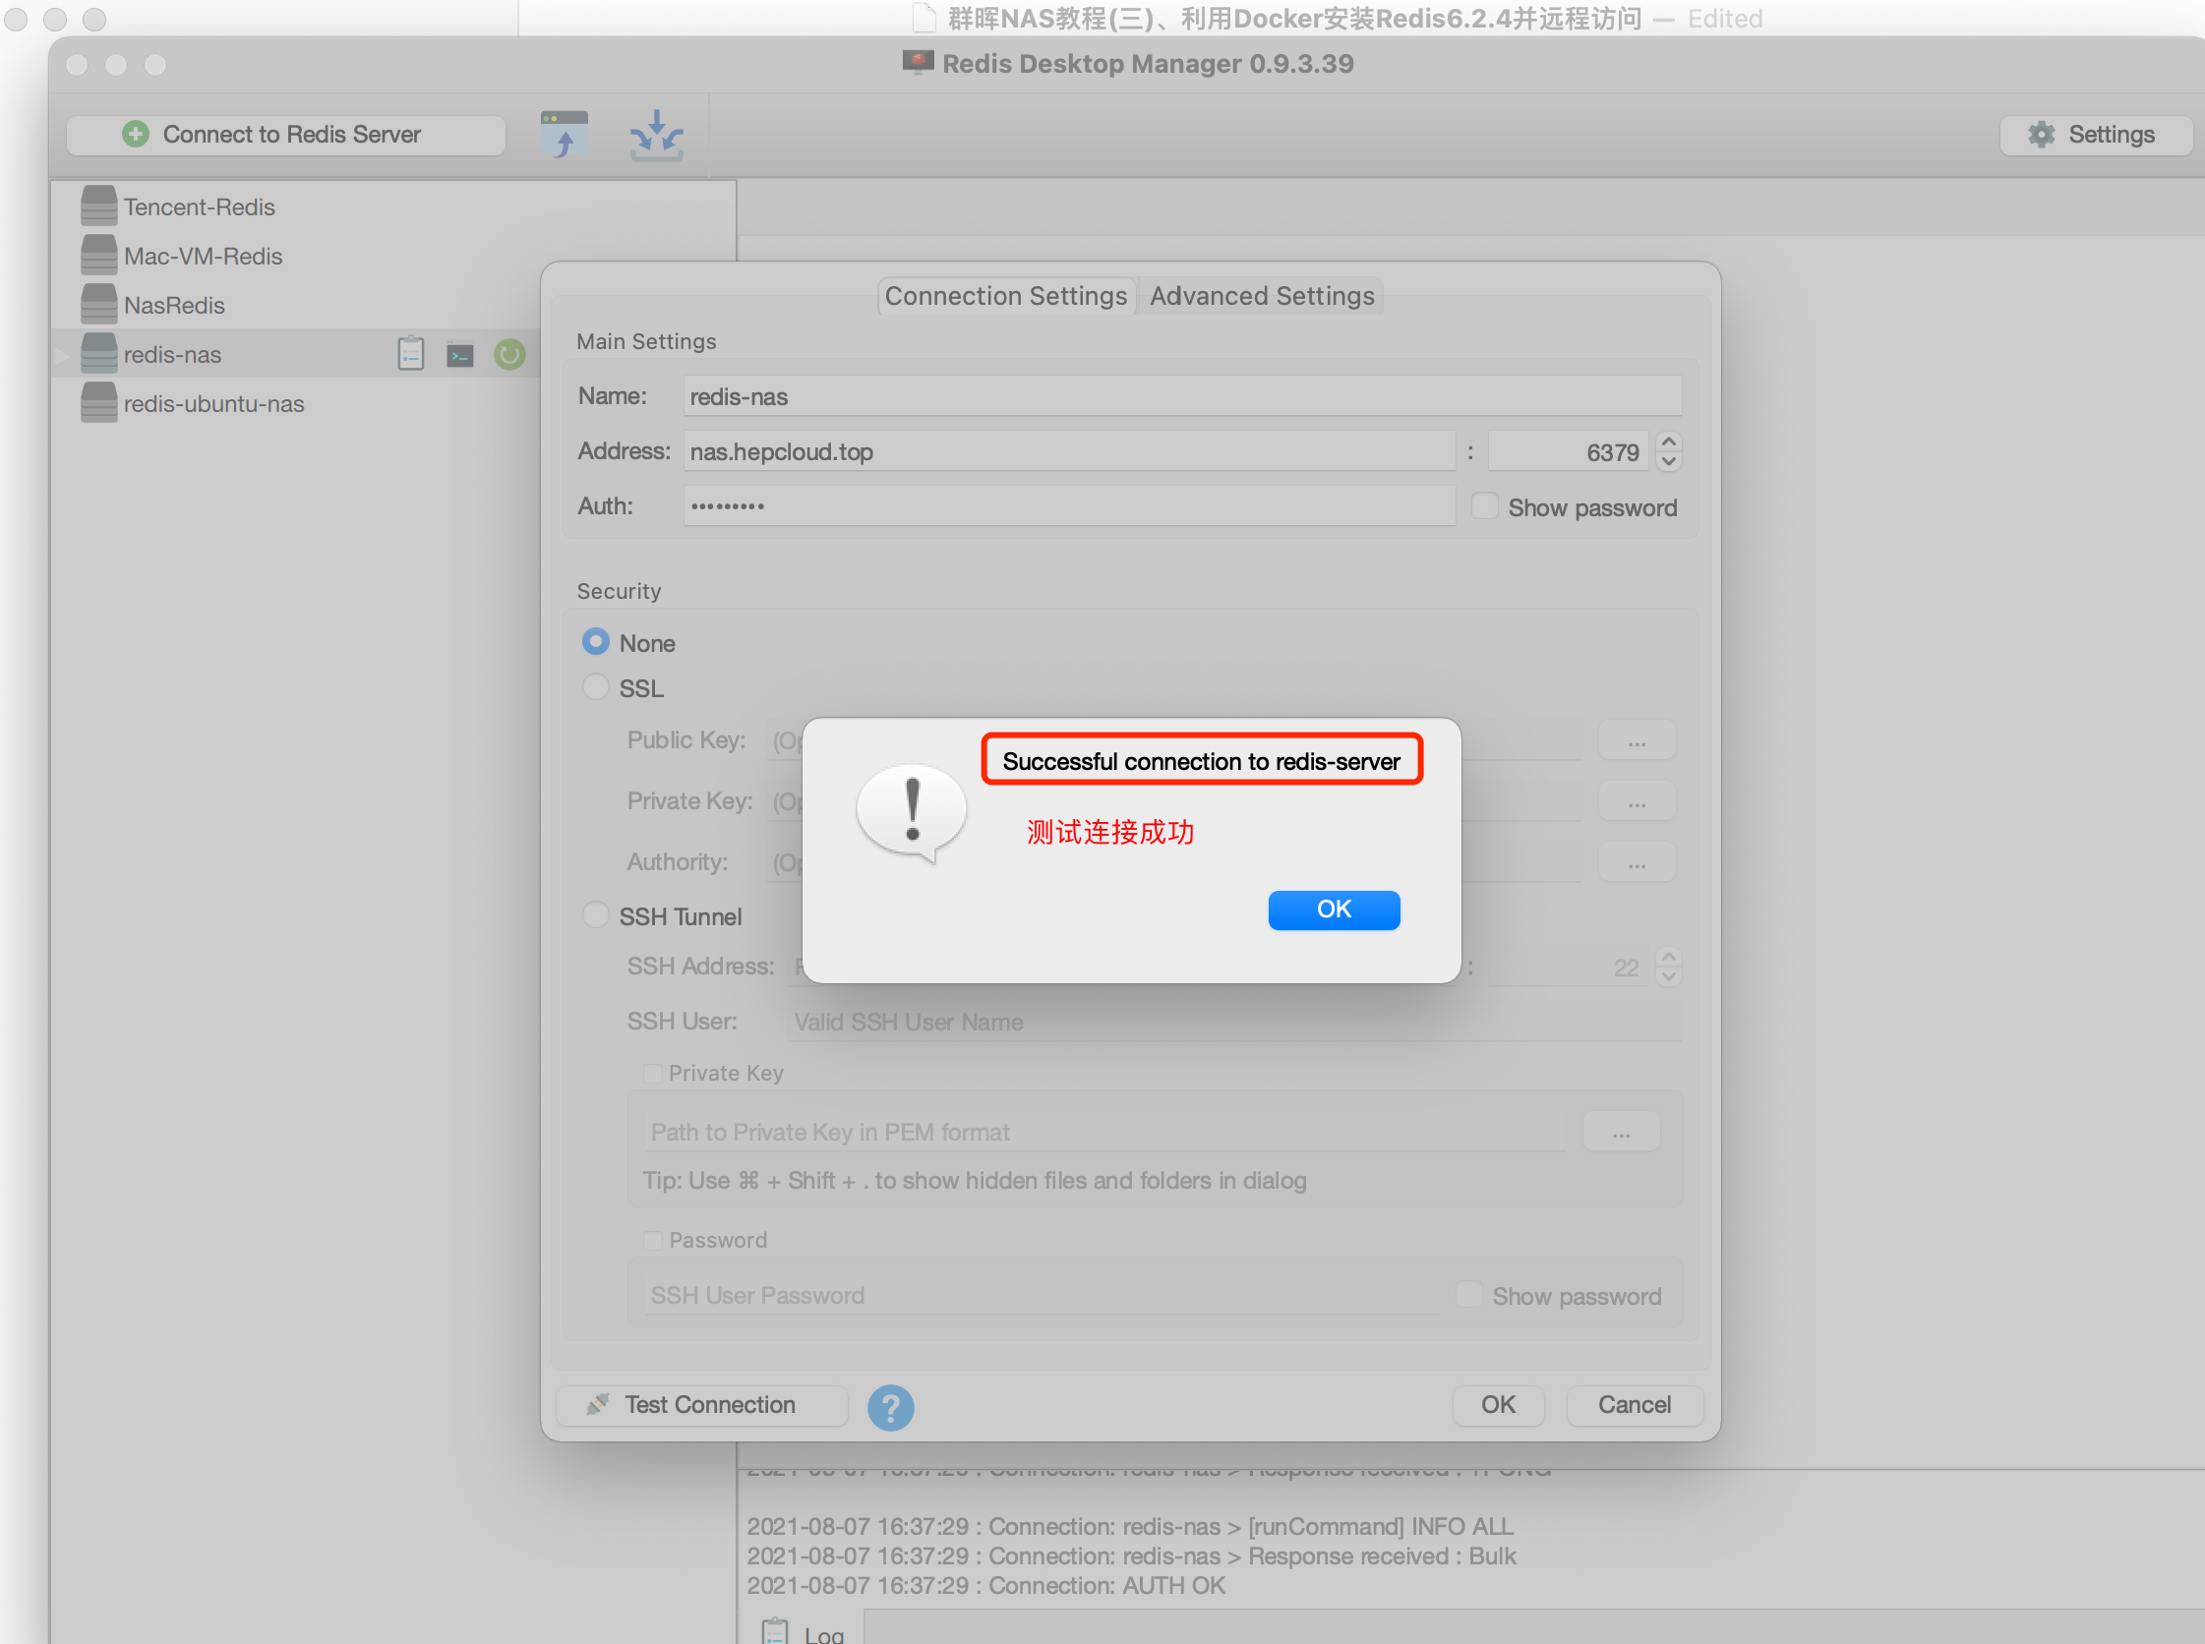Increase port number with up stepper
This screenshot has width=2205, height=1644.
point(1669,441)
